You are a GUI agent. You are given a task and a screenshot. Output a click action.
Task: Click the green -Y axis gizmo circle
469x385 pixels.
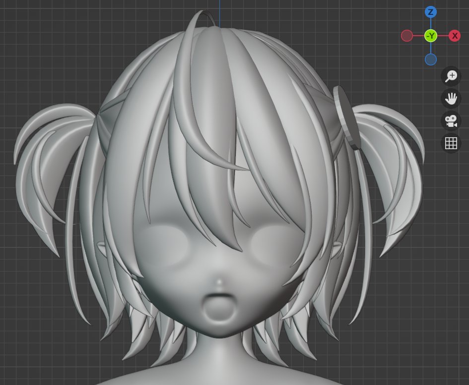click(431, 36)
